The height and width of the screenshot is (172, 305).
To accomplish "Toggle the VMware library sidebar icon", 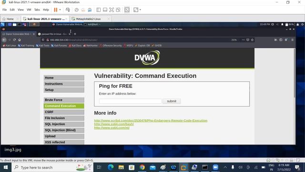I will tap(99, 10).
